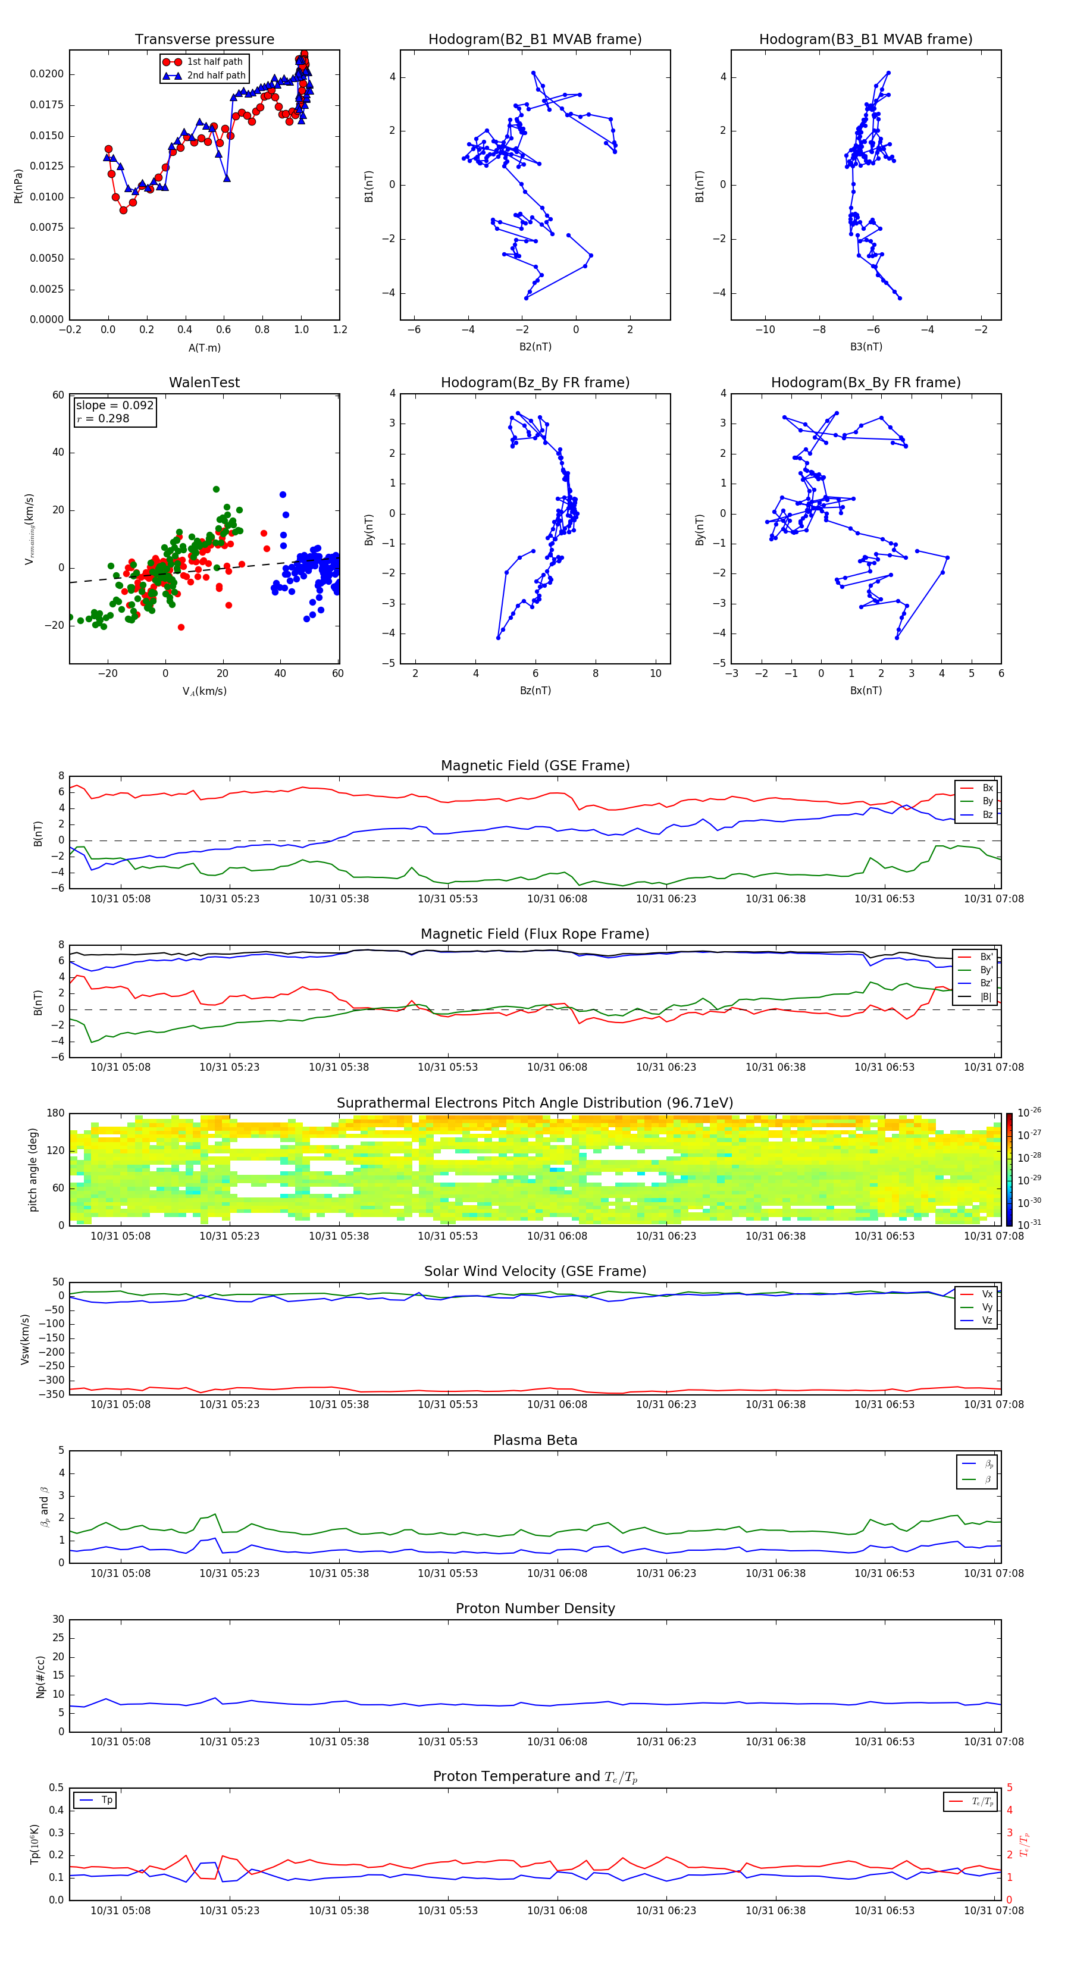Click the Suprathermal Electrons Pitch Angle title
Image resolution: width=1071 pixels, height=1963 pixels.
click(x=535, y=1103)
